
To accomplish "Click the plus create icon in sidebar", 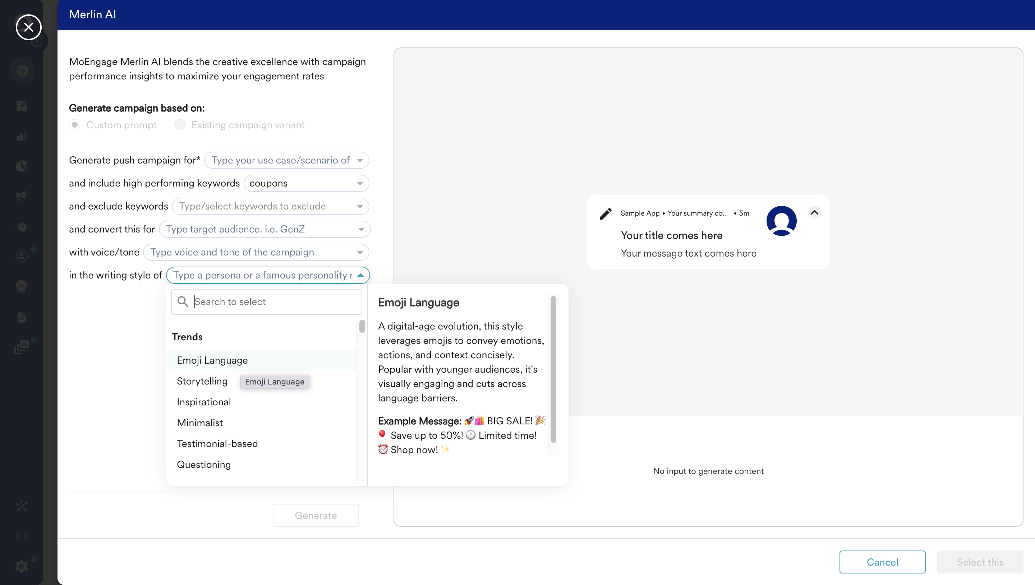I will (x=22, y=71).
